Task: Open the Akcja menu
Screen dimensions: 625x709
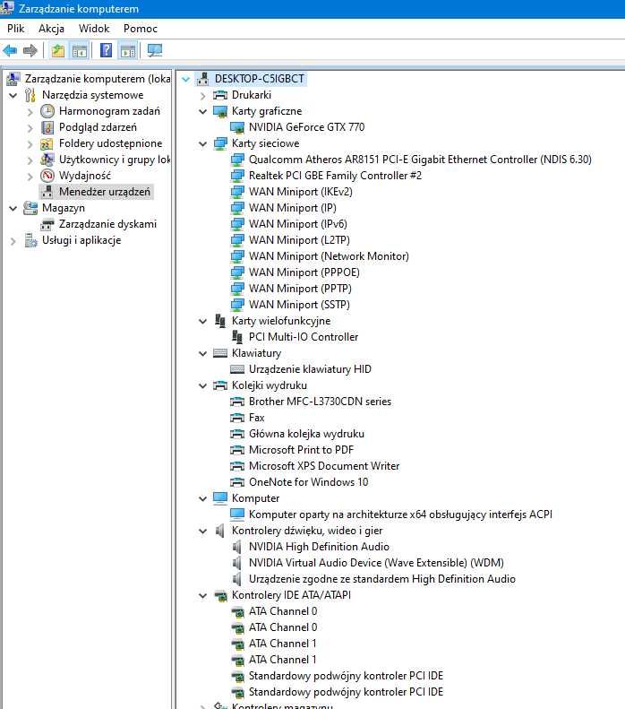Action: (x=51, y=29)
